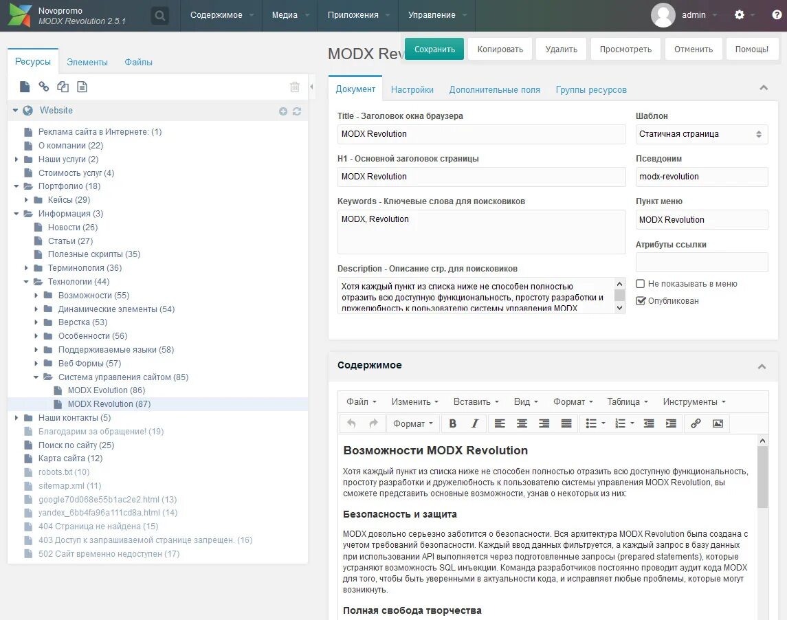Increase indent in editor
The image size is (787, 620).
[671, 423]
